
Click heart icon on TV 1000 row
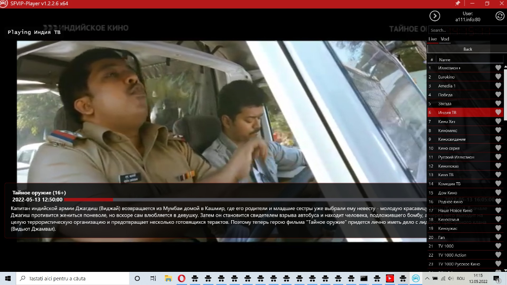(498, 246)
